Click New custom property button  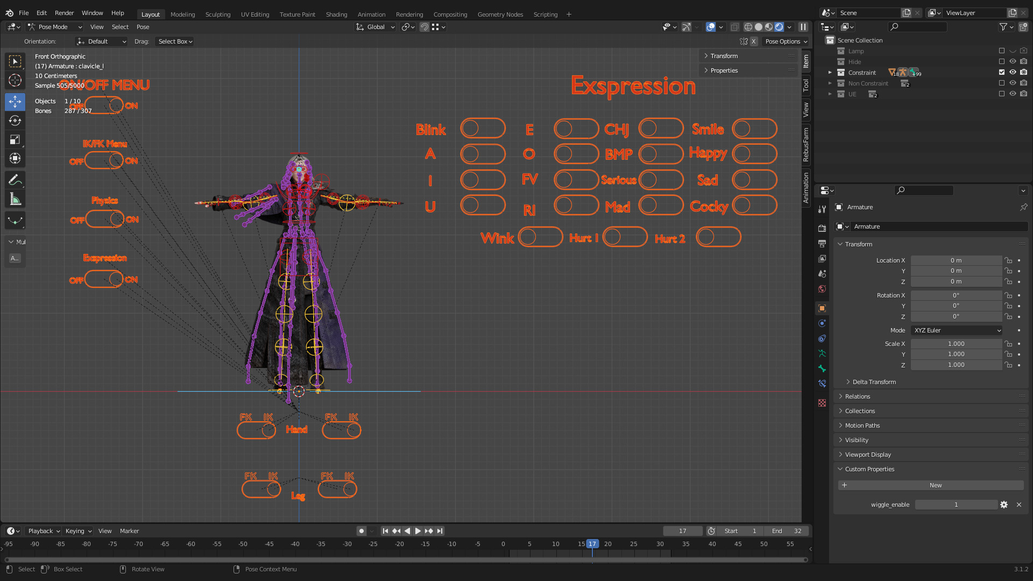tap(931, 485)
